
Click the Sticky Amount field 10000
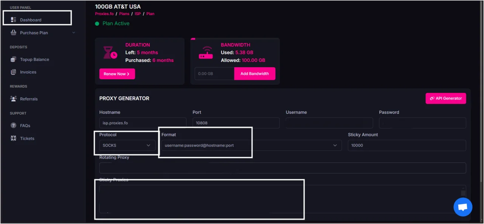tap(407, 145)
